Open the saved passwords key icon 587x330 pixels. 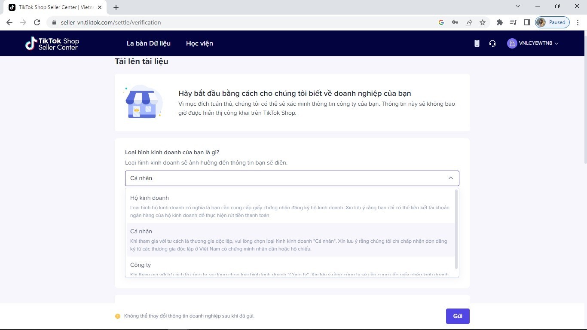[455, 22]
